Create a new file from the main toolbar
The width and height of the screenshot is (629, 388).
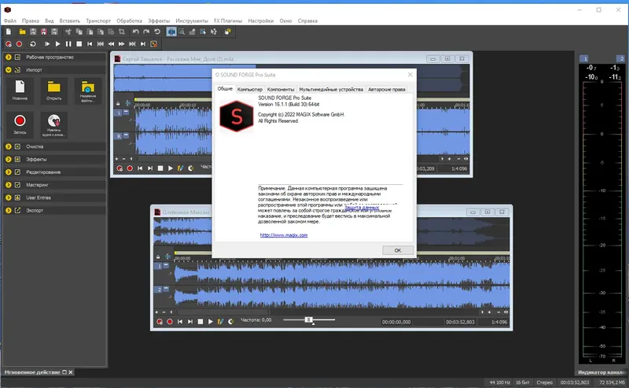point(9,31)
